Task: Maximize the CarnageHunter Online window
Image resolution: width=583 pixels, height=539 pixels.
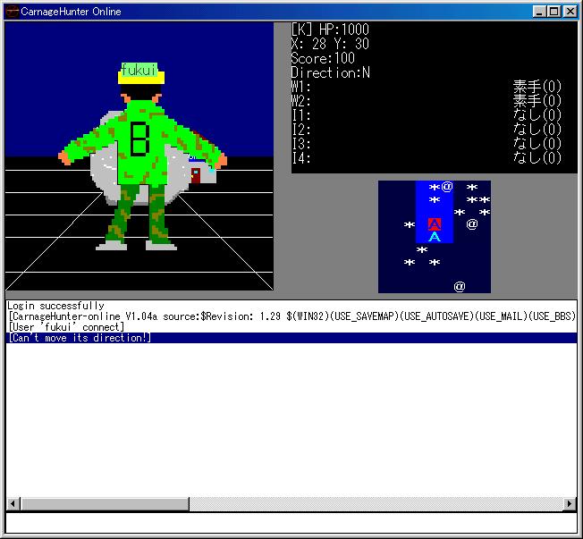Action: point(553,12)
